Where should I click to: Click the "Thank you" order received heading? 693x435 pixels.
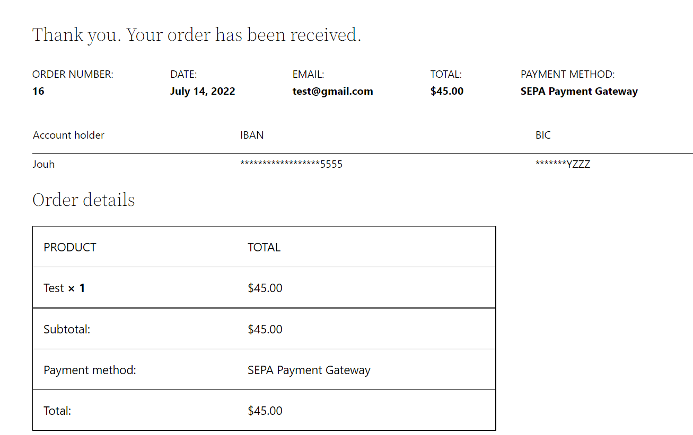coord(197,35)
